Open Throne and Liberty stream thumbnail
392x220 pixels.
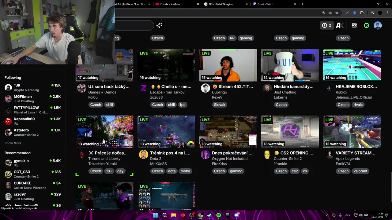pyautogui.click(x=104, y=131)
